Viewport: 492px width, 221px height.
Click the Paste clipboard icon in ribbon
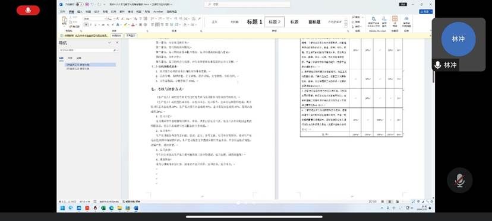[x=64, y=21]
